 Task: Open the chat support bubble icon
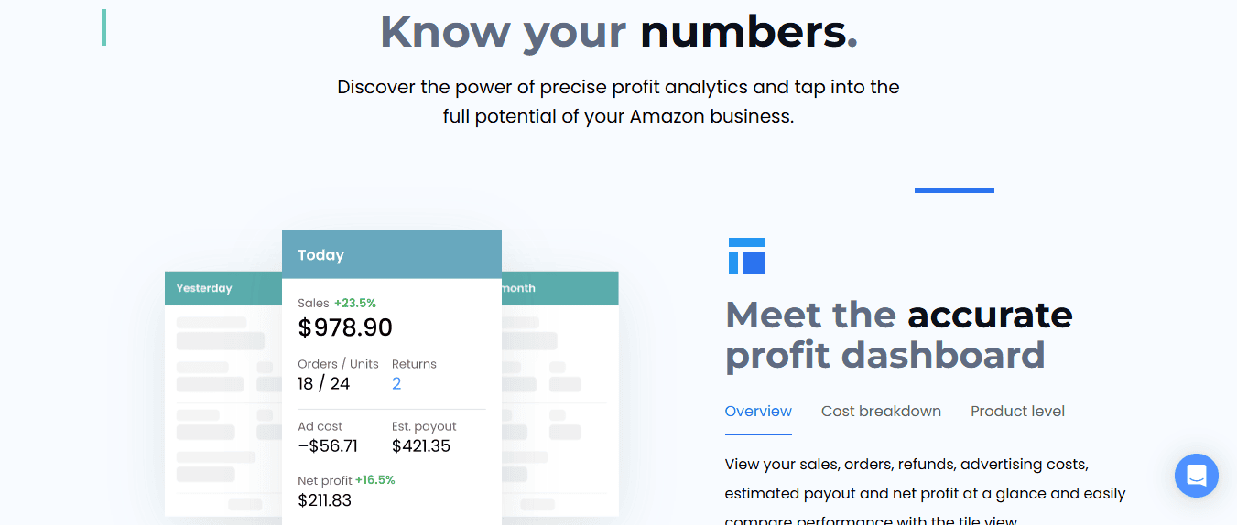[1196, 476]
